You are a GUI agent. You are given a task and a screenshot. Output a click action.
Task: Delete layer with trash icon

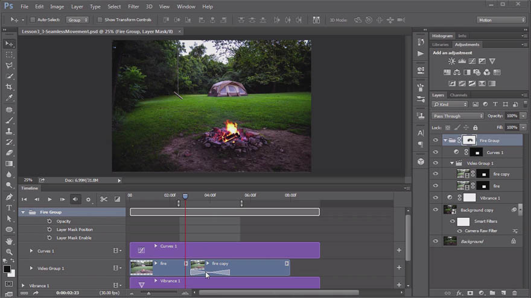[x=515, y=293]
